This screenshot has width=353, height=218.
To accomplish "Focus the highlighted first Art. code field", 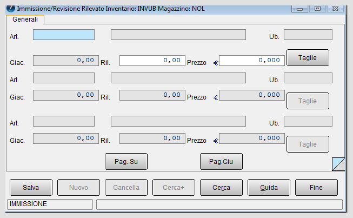I will pos(64,35).
